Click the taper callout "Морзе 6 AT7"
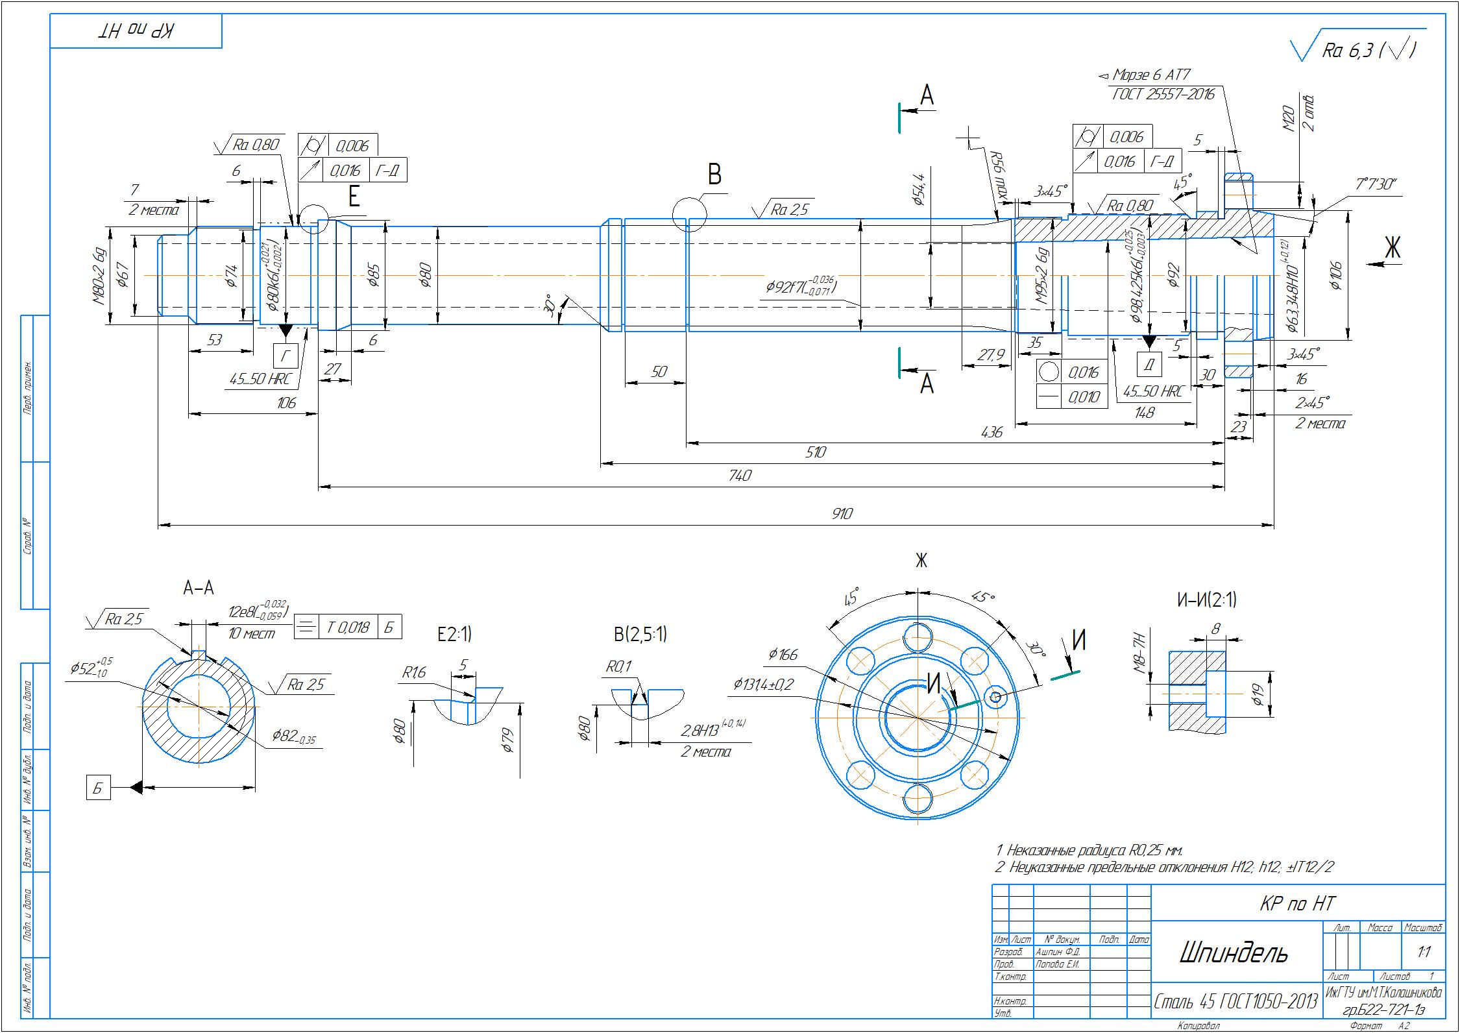Viewport: 1460px width, 1033px height. (x=1153, y=75)
